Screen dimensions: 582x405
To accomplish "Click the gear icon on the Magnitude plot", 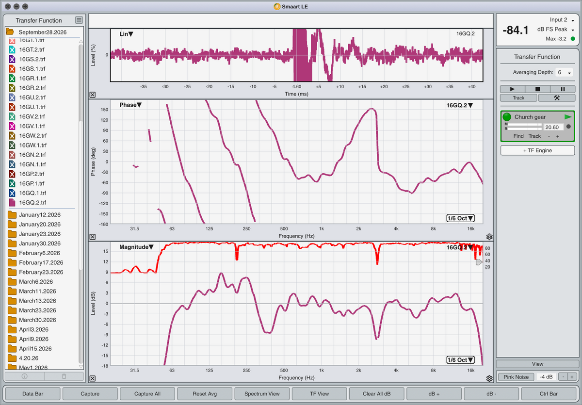I will tap(489, 378).
